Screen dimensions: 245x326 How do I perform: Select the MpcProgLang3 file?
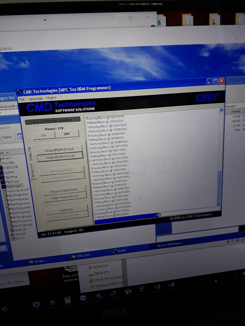pos(18,204)
